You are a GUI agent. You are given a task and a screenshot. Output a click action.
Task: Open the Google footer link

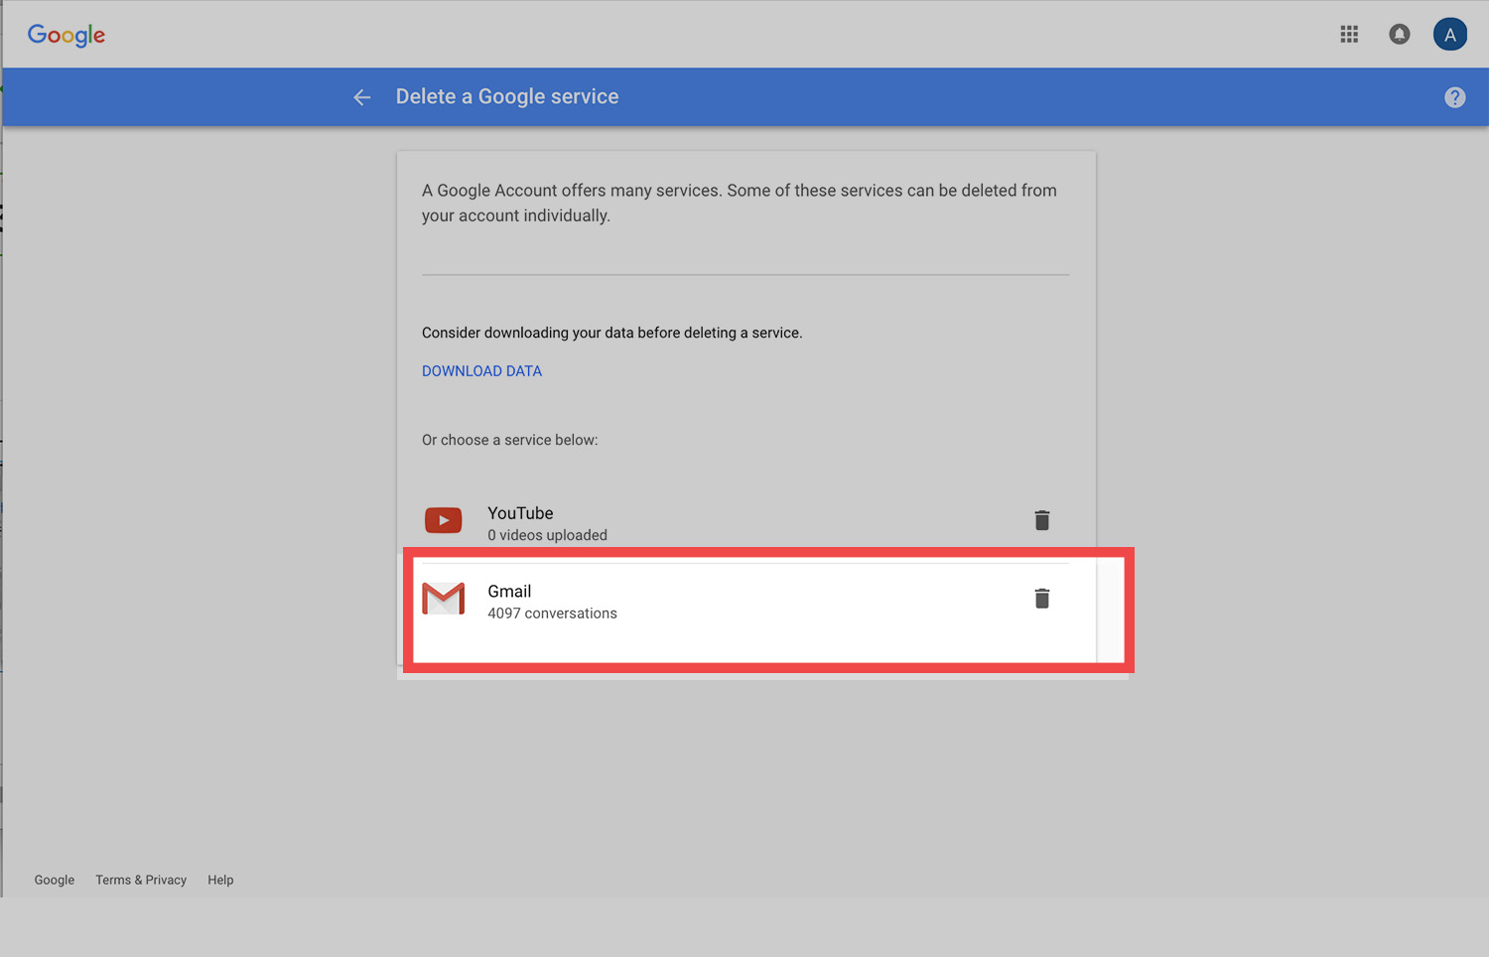click(55, 880)
